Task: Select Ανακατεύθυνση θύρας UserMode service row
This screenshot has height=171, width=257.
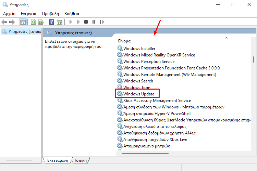Action: (187, 120)
